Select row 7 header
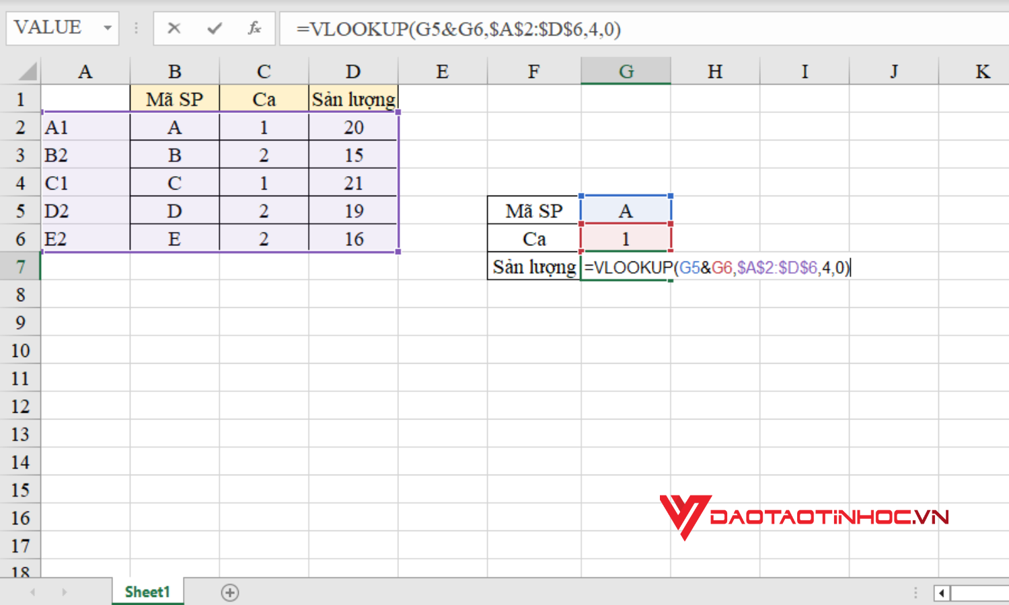The image size is (1009, 605). [x=20, y=267]
